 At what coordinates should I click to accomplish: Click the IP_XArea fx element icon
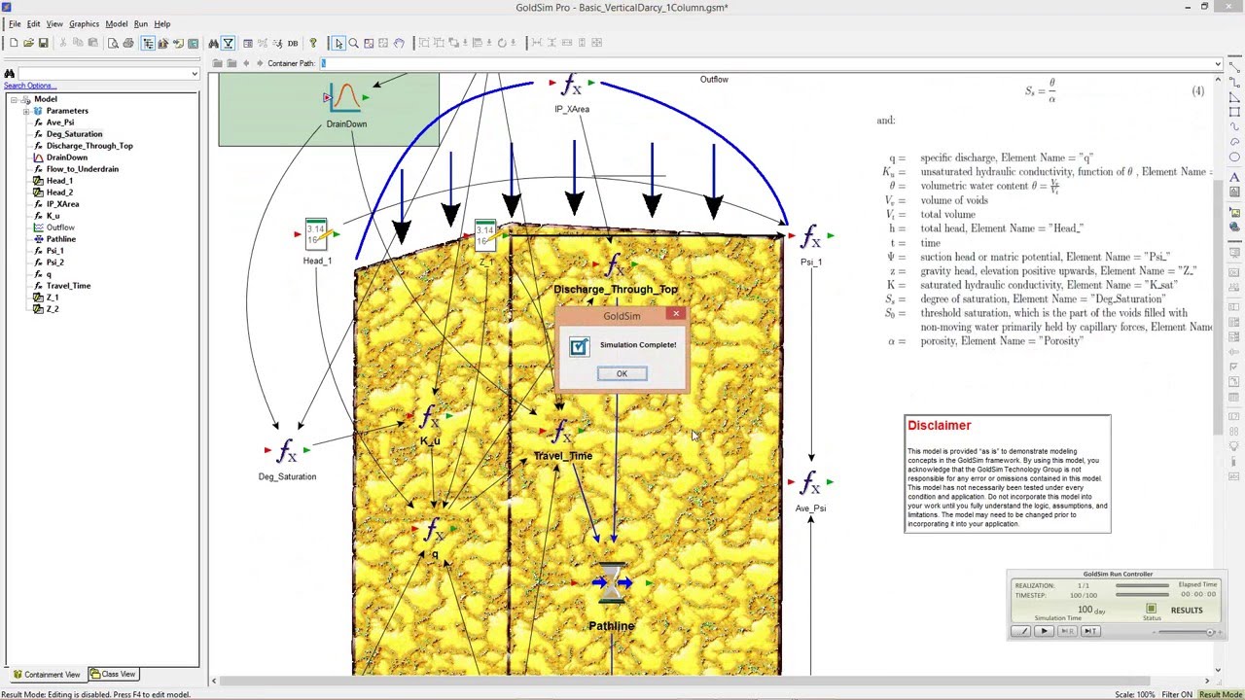[572, 86]
